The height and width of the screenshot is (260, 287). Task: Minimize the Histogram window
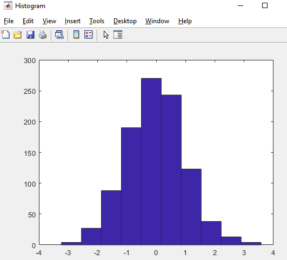point(241,6)
